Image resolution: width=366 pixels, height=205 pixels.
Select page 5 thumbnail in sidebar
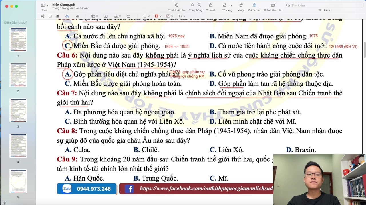coord(18,181)
